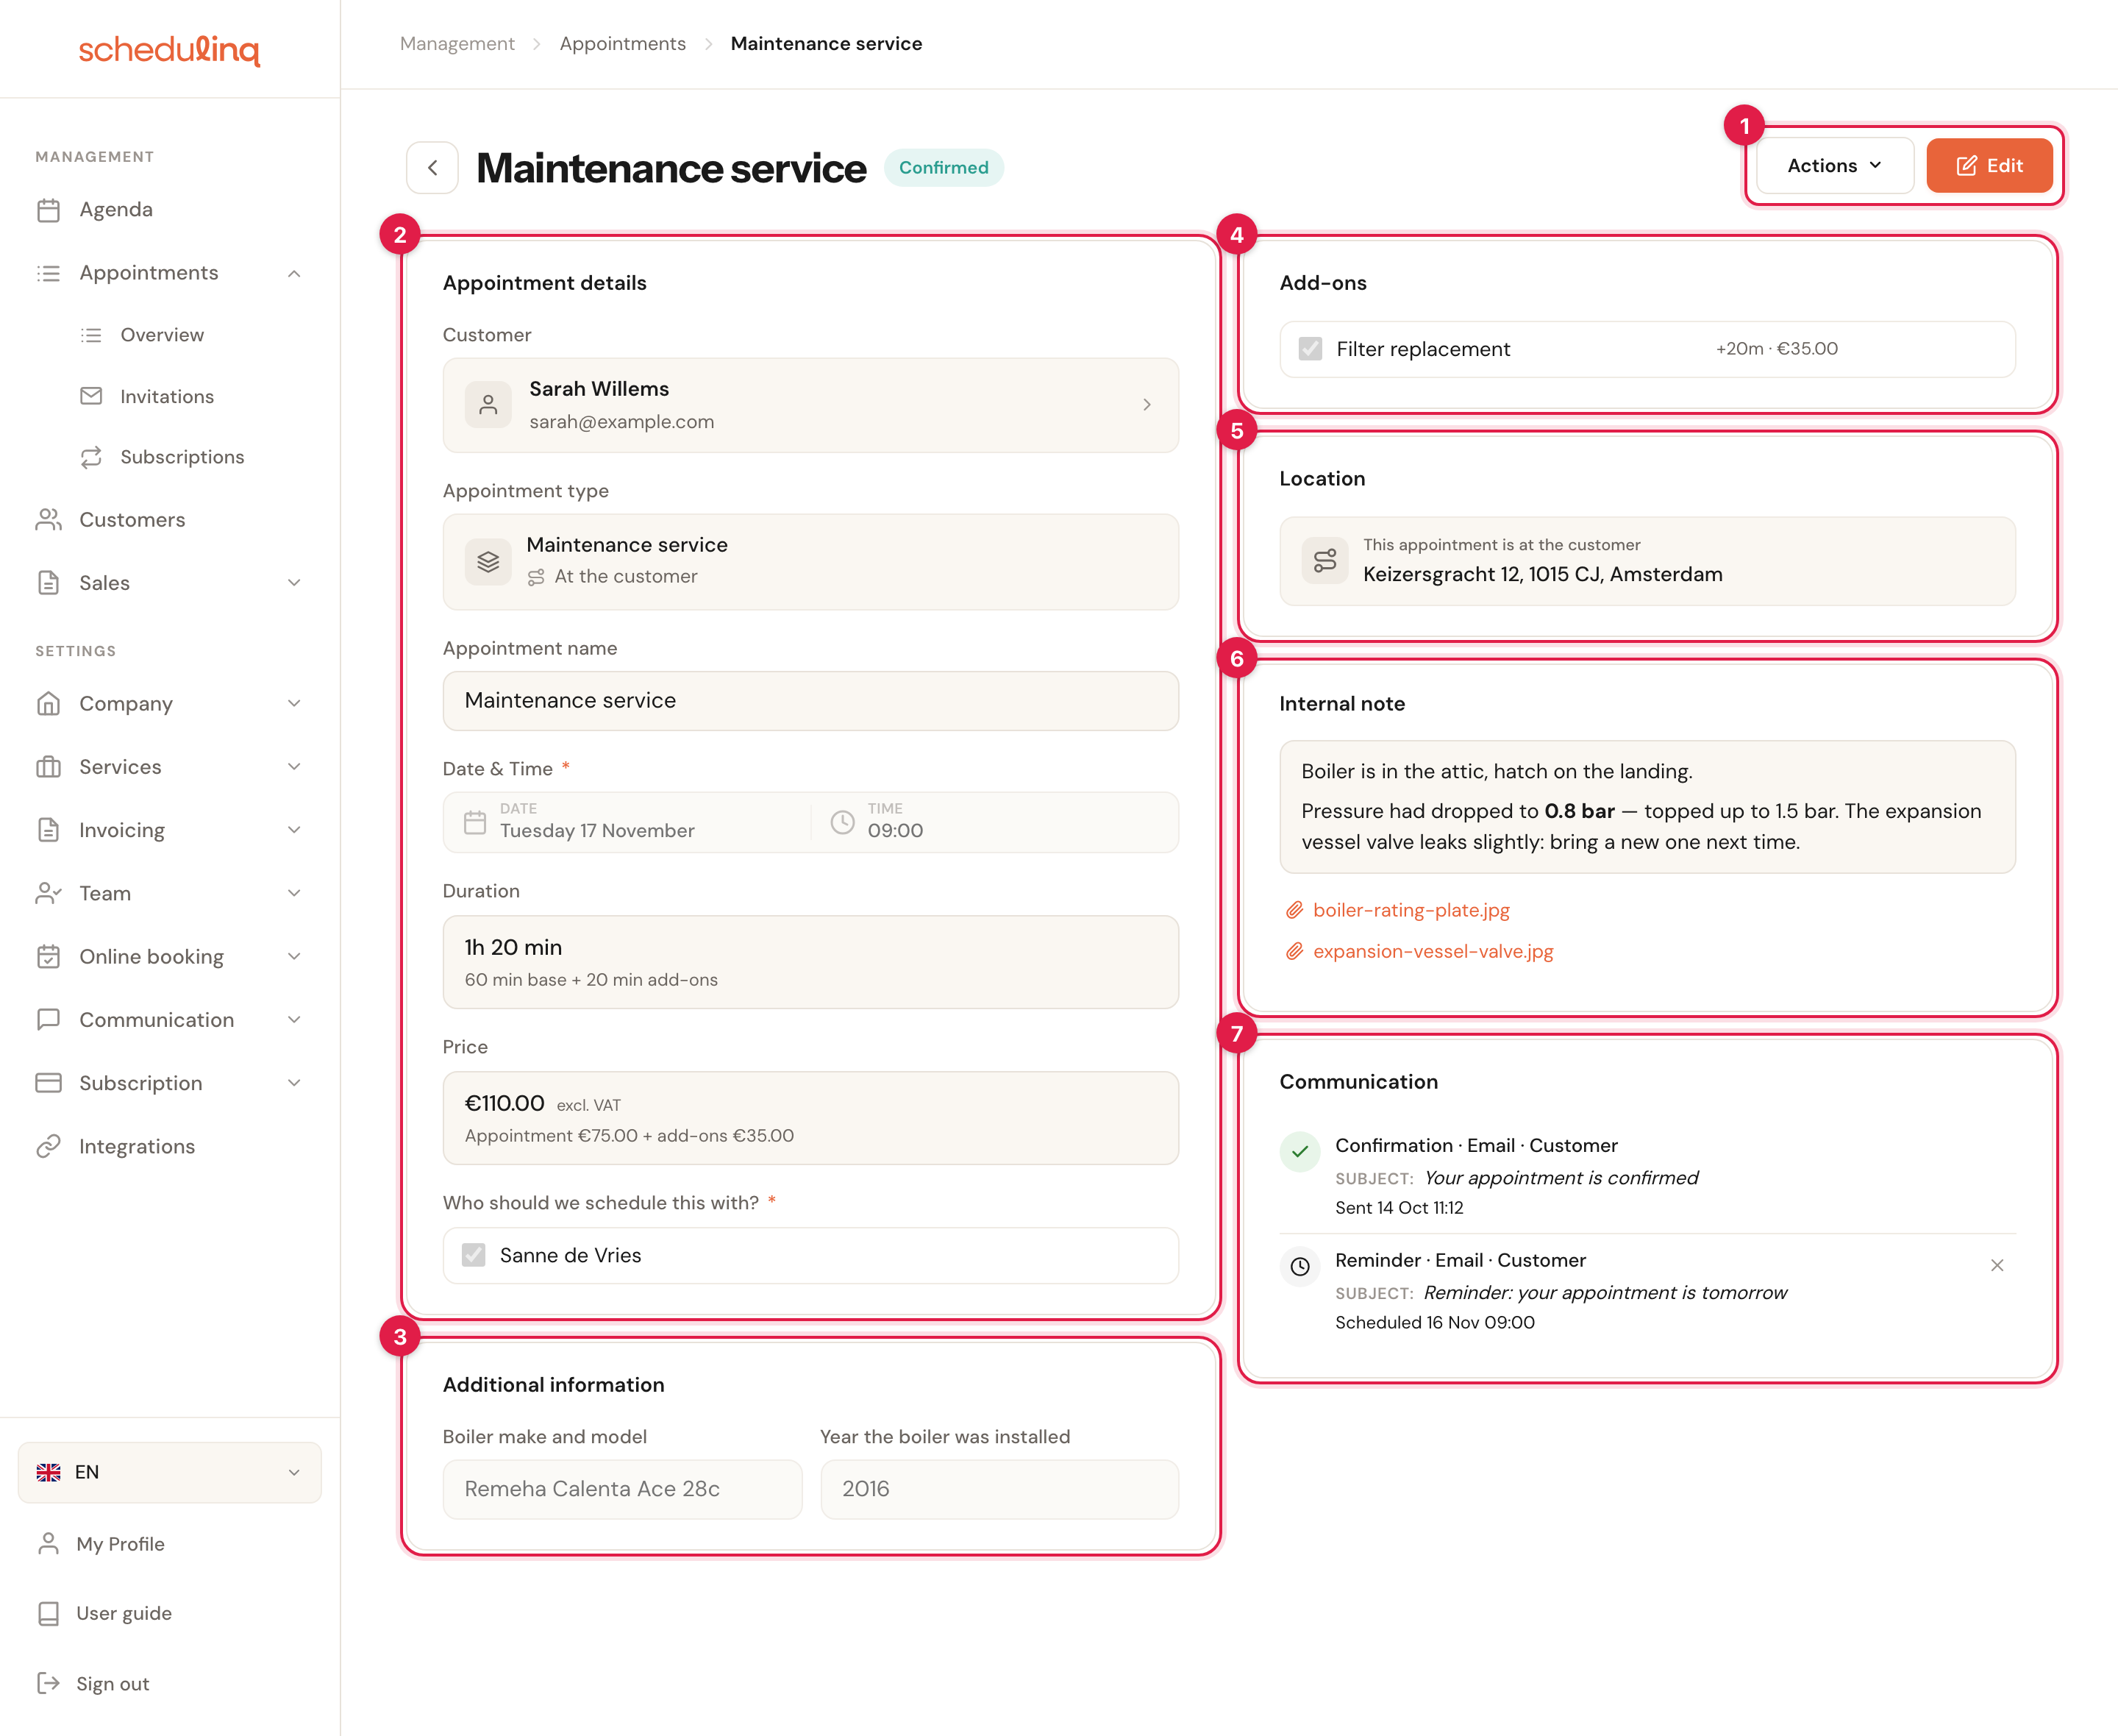The height and width of the screenshot is (1736, 2118).
Task: Expand the Communication settings section
Action: tap(294, 1019)
